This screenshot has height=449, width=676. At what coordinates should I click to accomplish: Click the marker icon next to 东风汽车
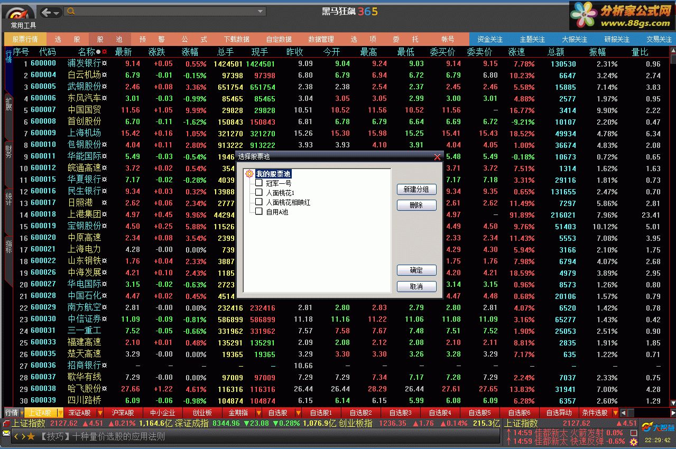coord(105,98)
